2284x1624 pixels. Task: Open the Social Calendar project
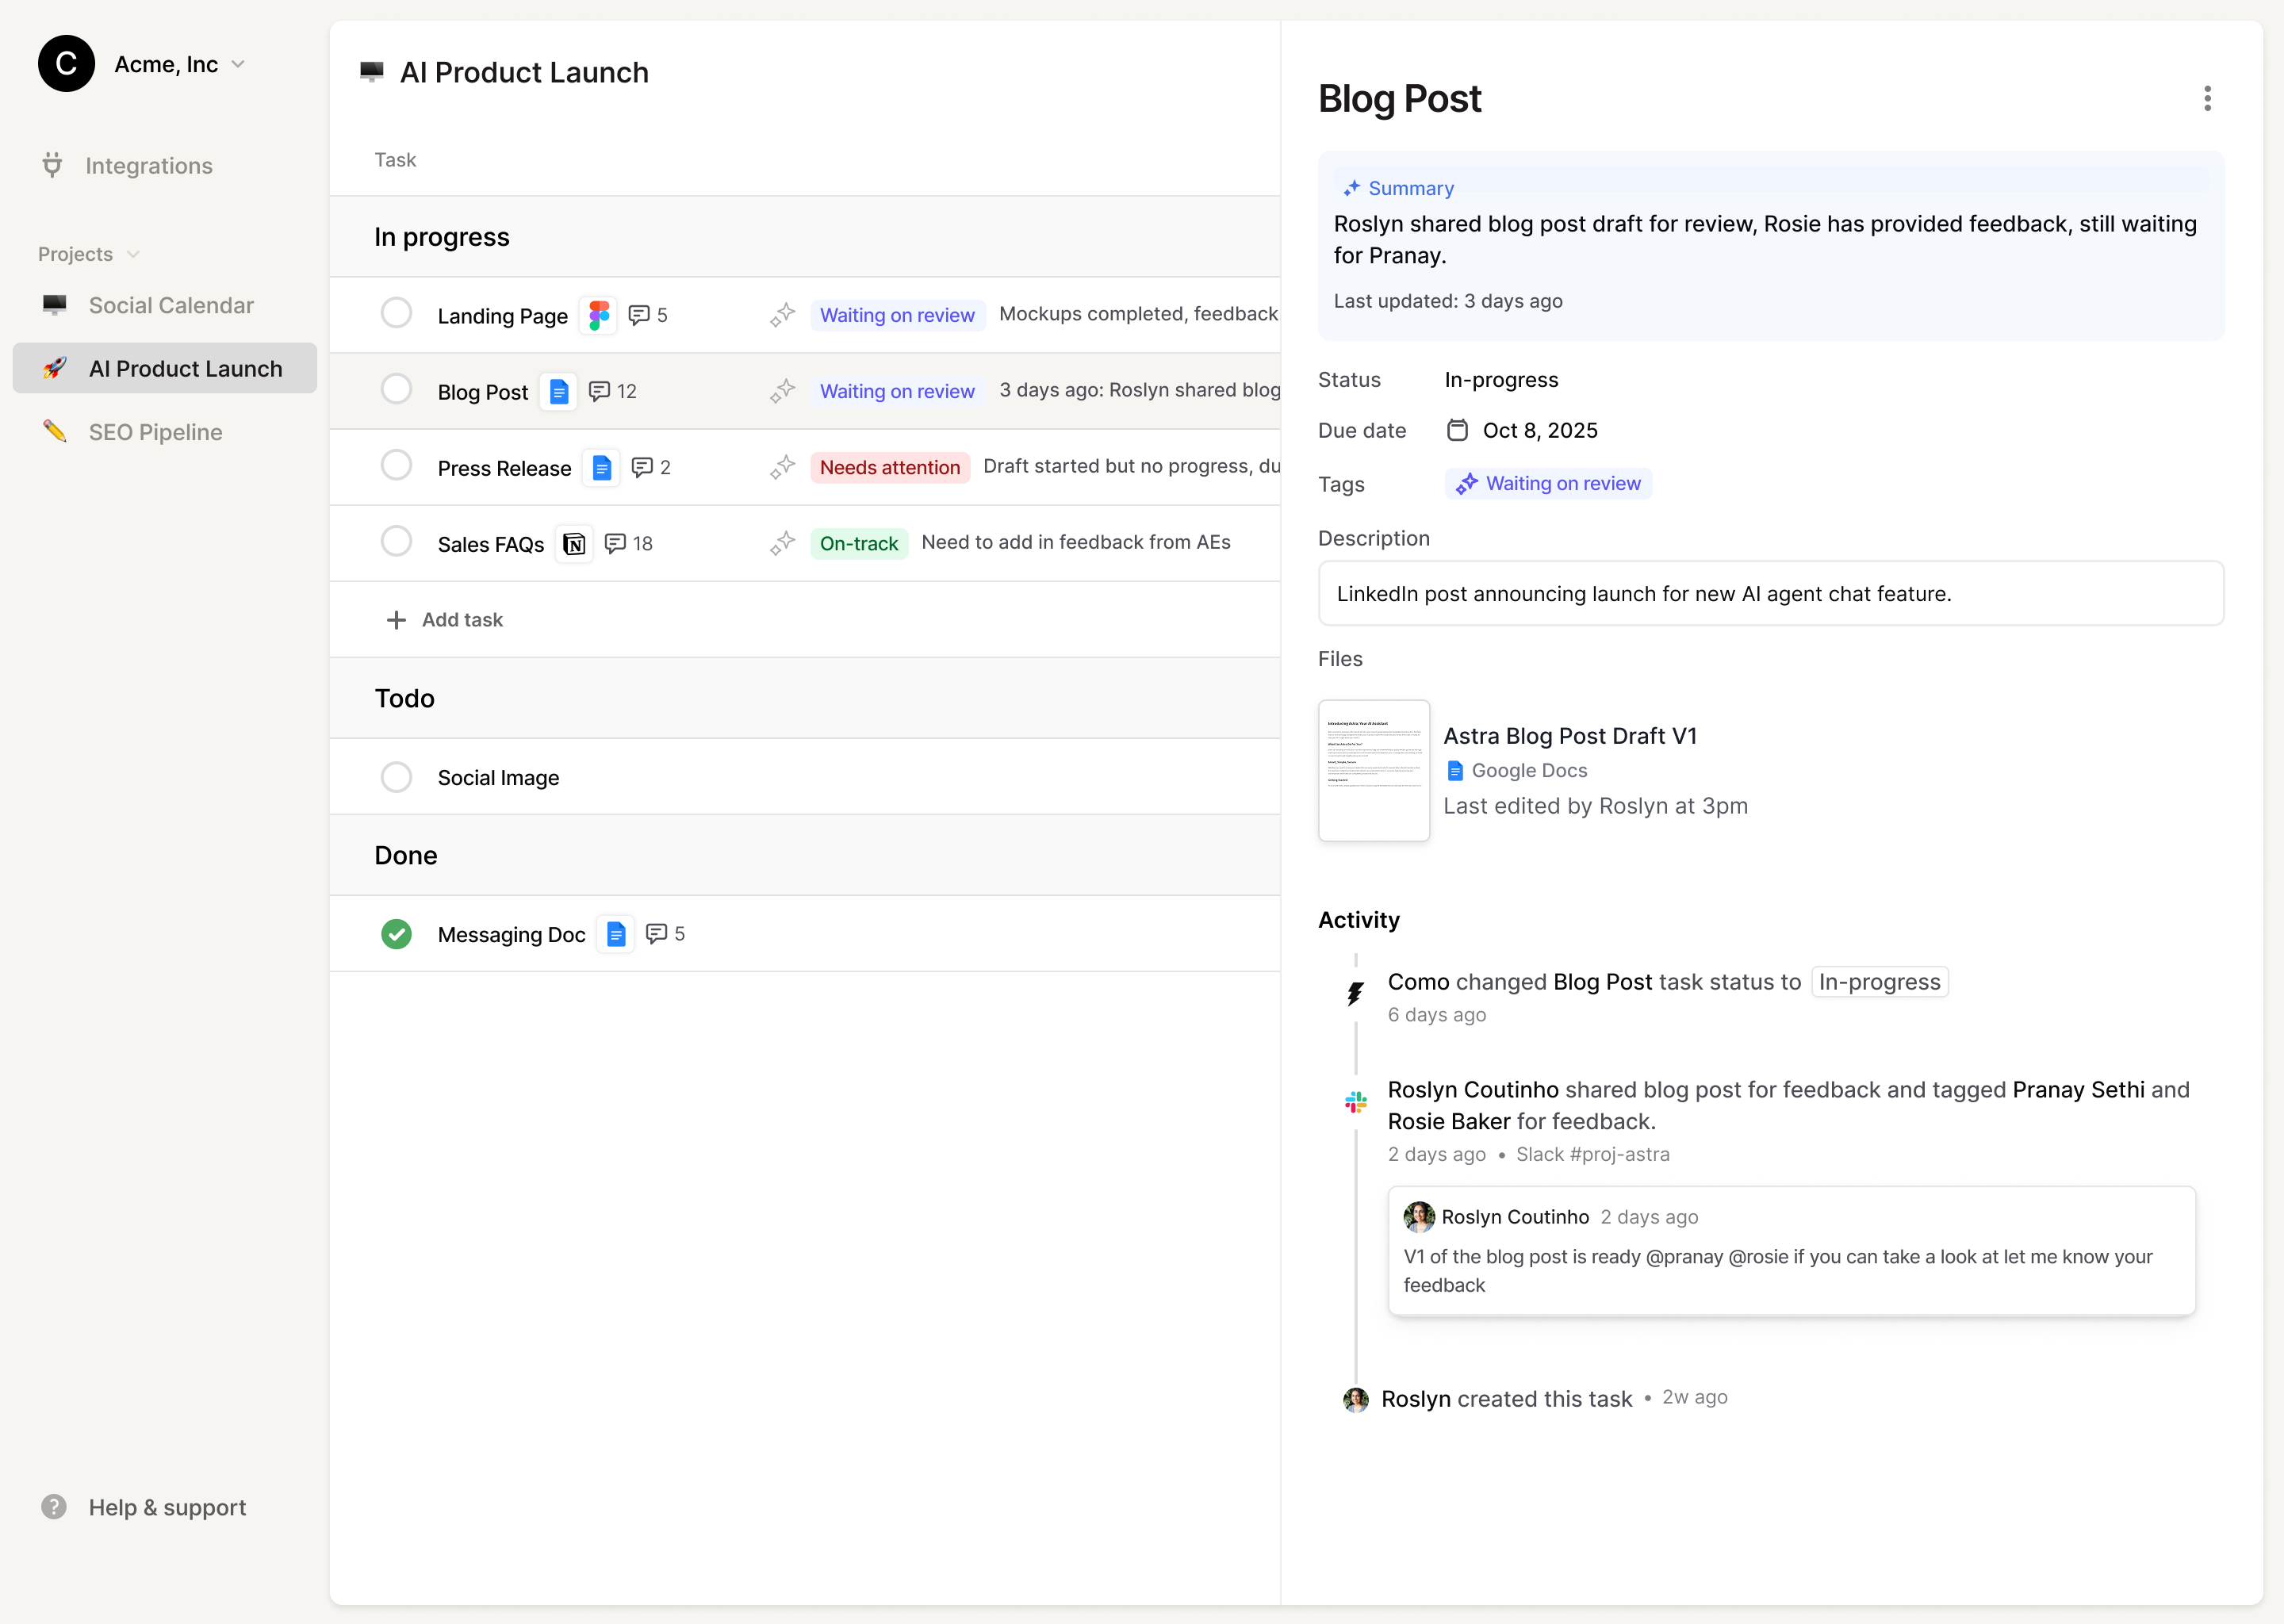[x=170, y=305]
